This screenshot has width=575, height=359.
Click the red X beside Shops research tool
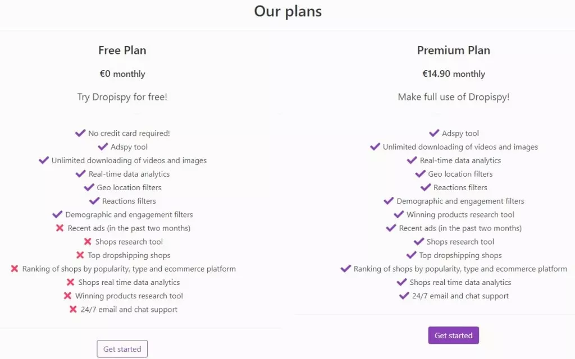point(87,241)
